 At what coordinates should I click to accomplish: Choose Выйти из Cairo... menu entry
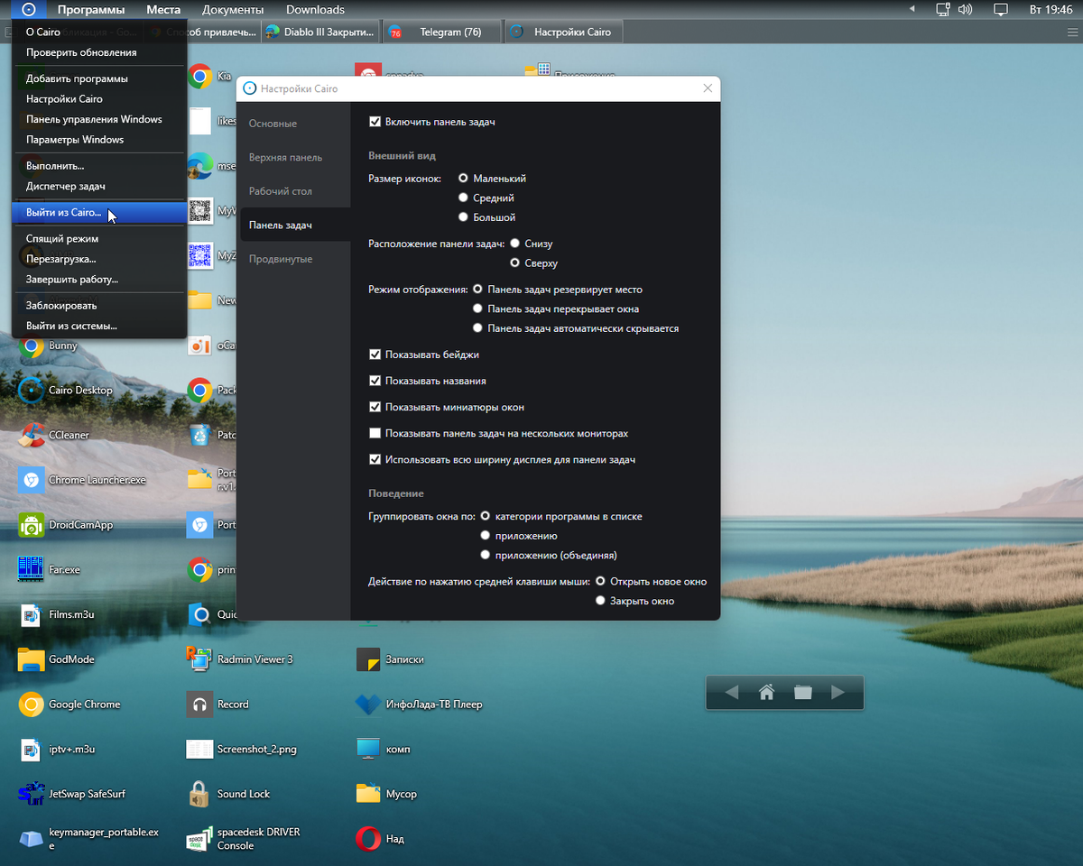(99, 213)
